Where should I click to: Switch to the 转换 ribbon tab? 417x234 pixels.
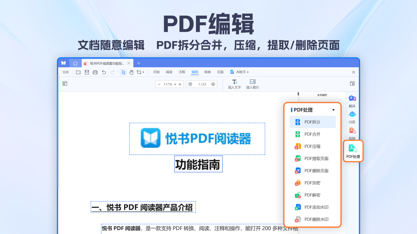tap(208, 72)
